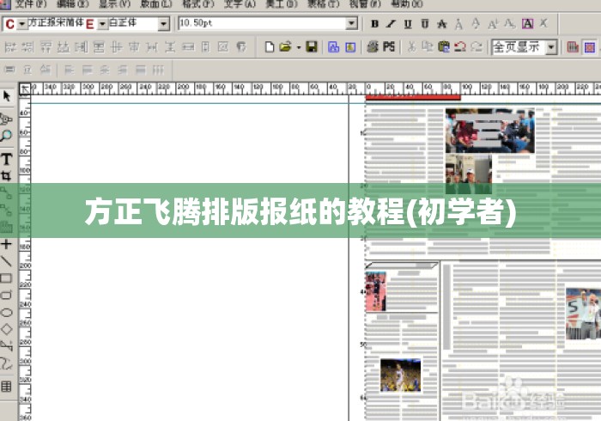Select the magnifier zoom tool
Screen dimensions: 601x421
click(6, 136)
